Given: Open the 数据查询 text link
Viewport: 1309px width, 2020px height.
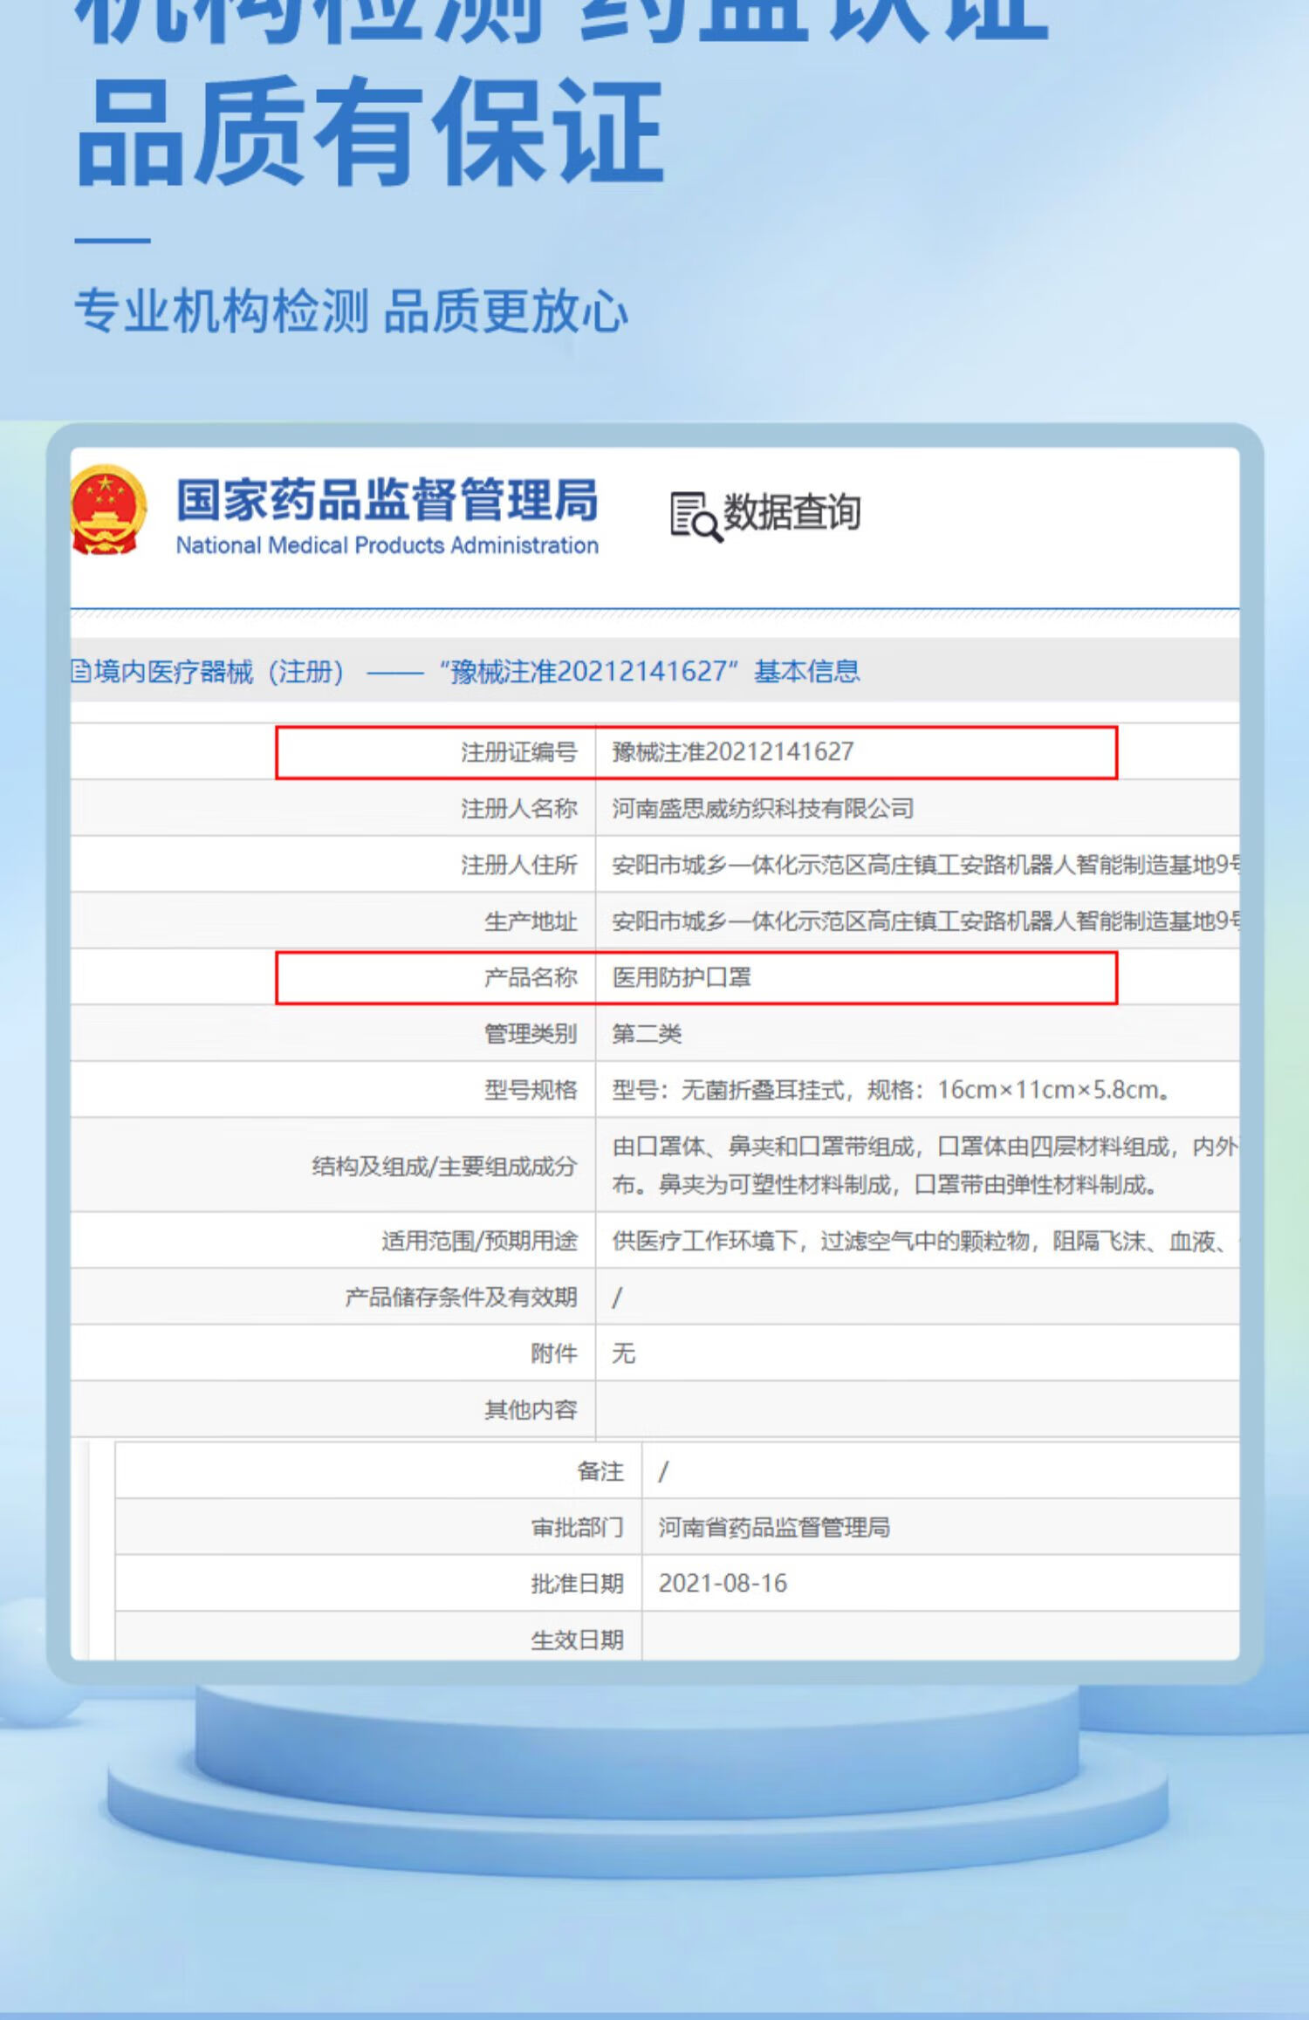Looking at the screenshot, I should tap(792, 512).
